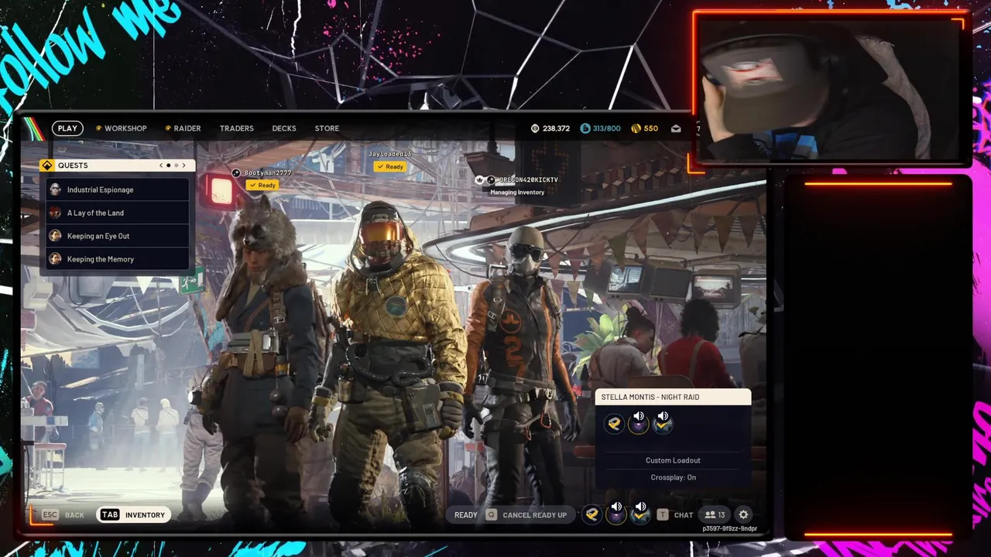Open INVENTORY with the TAB button
Viewport: 991px width, 557px height.
133,515
